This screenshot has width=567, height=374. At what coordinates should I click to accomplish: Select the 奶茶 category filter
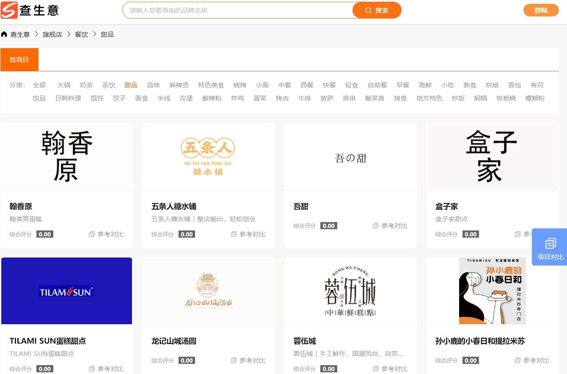[86, 85]
